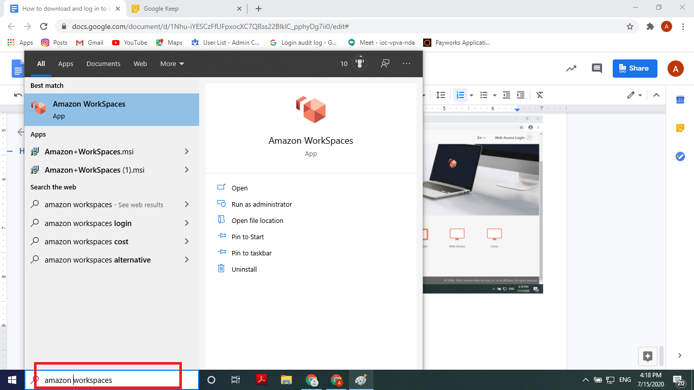Open Task View on the taskbar
Viewport: 694px width, 390px height.
pos(236,380)
